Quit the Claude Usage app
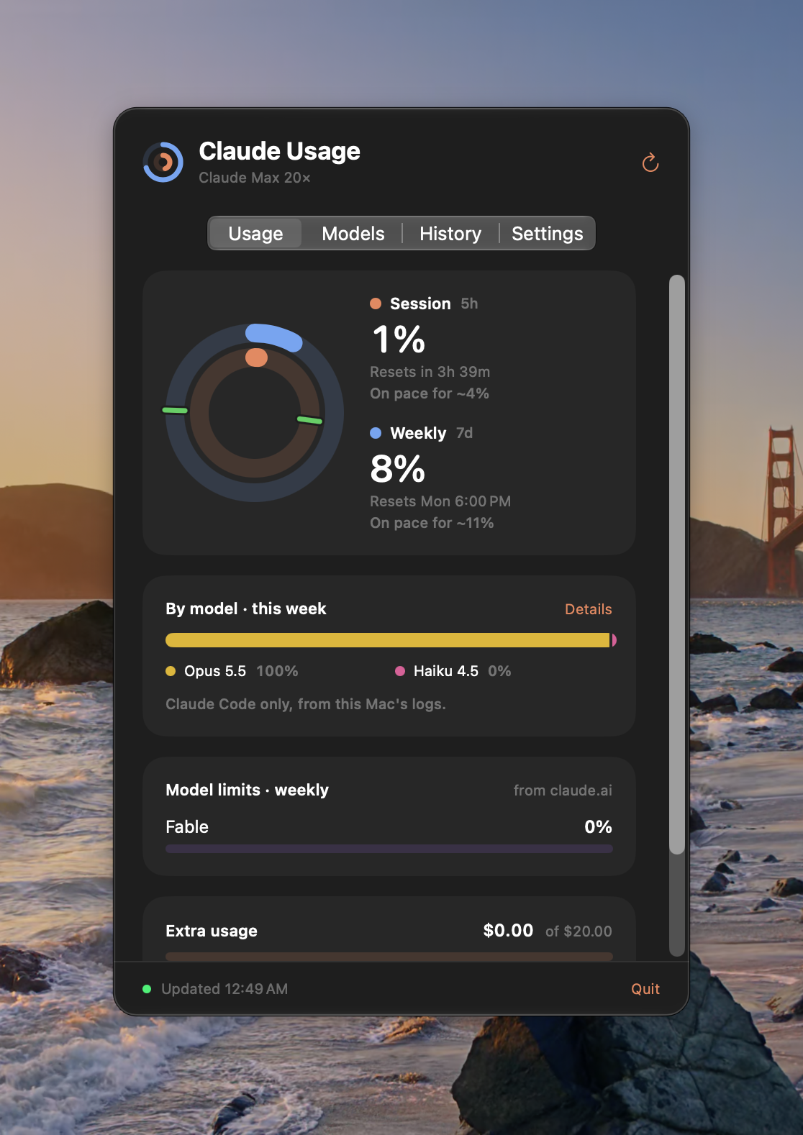This screenshot has width=803, height=1135. (x=645, y=989)
